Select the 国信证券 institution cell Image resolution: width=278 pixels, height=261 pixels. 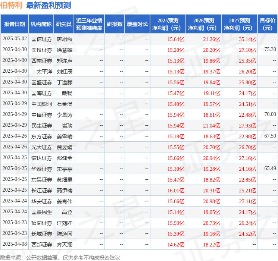pyautogui.click(x=42, y=39)
